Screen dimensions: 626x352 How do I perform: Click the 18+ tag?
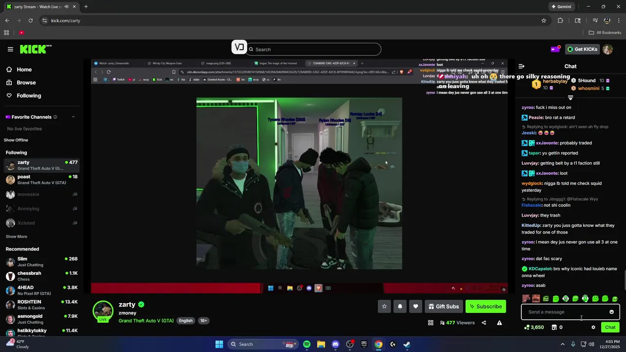point(203,321)
